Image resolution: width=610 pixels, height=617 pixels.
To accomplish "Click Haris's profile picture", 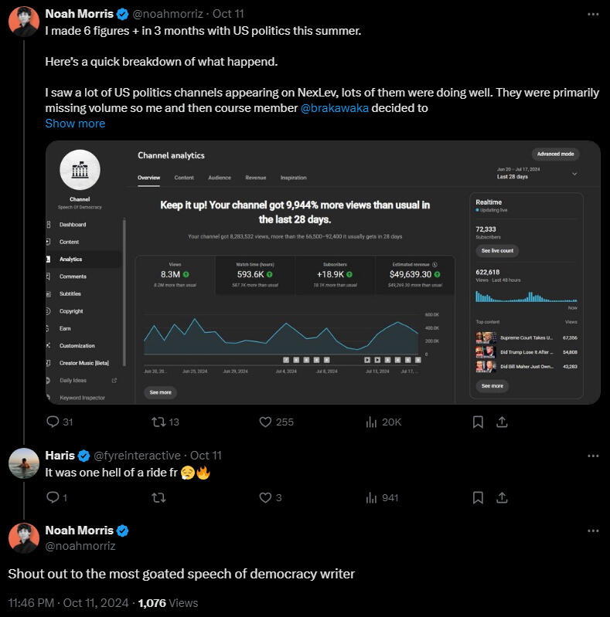I will pos(24,463).
